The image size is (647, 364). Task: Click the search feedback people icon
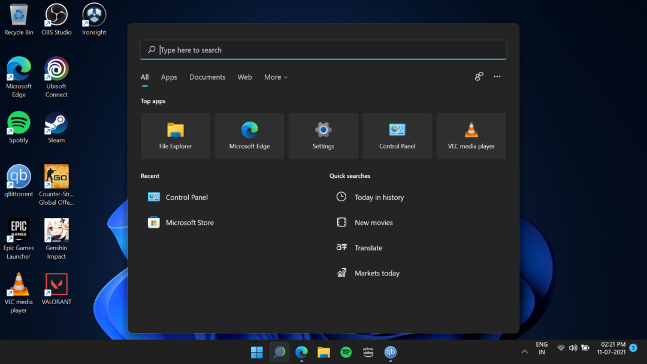pos(479,77)
